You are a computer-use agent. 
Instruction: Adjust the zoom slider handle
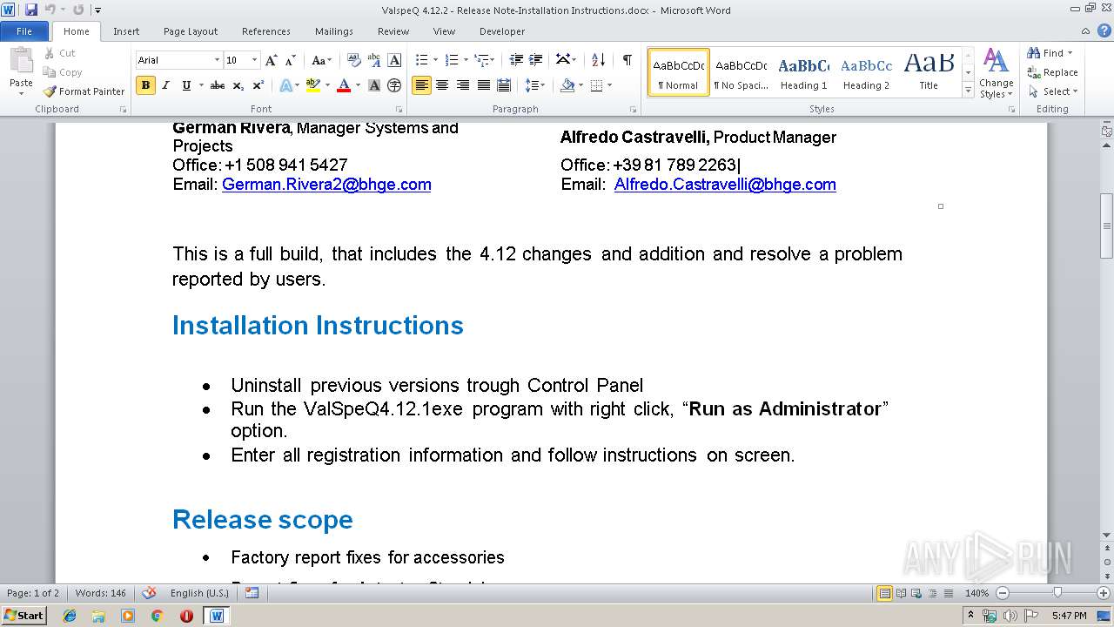tap(1057, 593)
